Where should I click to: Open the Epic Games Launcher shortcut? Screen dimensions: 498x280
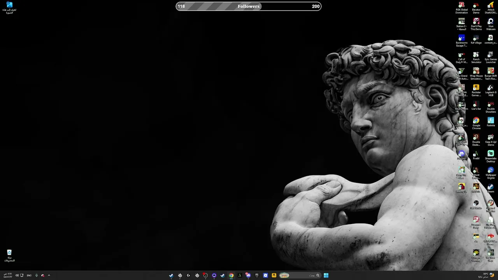click(x=491, y=58)
